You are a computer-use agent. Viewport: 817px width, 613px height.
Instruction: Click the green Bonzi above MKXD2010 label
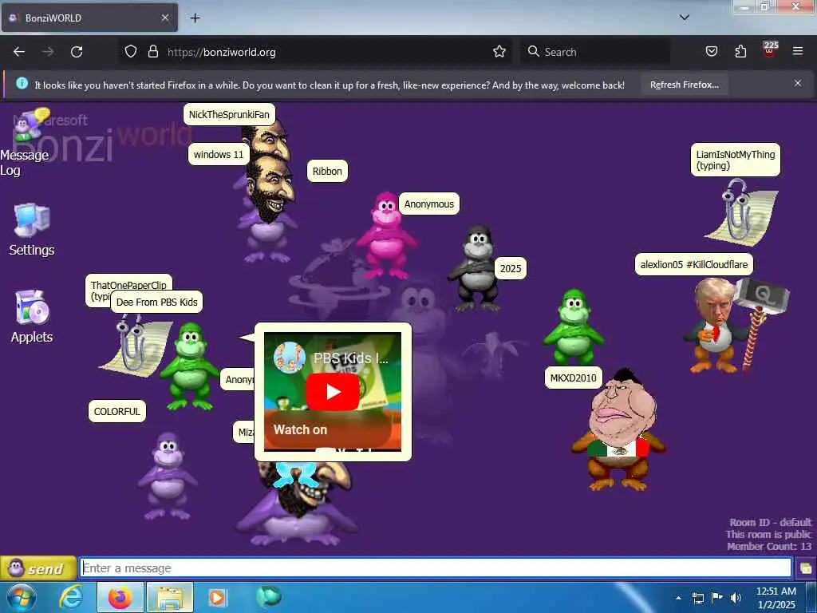[x=573, y=326]
